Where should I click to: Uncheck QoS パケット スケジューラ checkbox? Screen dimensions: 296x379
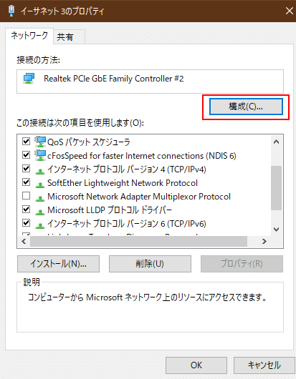point(27,141)
